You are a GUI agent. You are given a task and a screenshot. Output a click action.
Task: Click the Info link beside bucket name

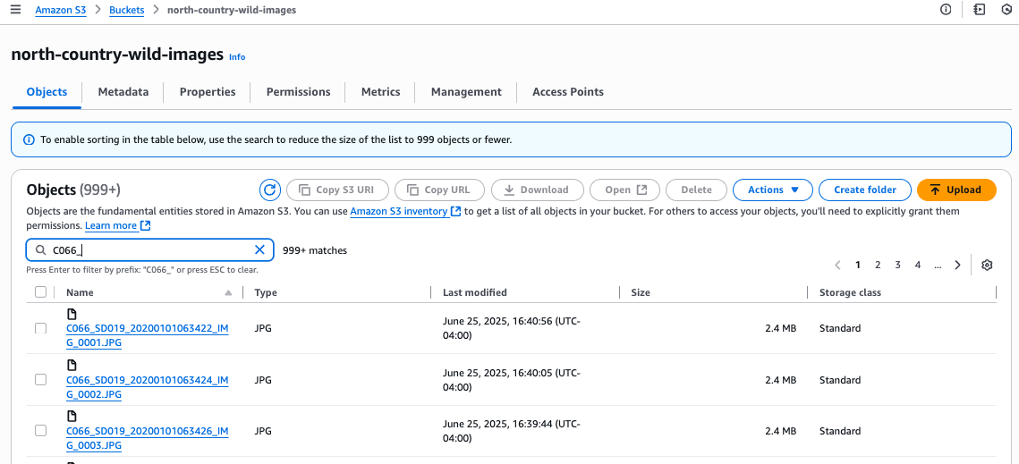pos(237,57)
